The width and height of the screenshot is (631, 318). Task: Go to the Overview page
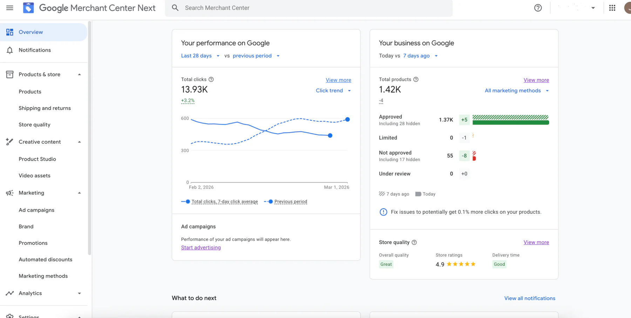click(x=43, y=32)
